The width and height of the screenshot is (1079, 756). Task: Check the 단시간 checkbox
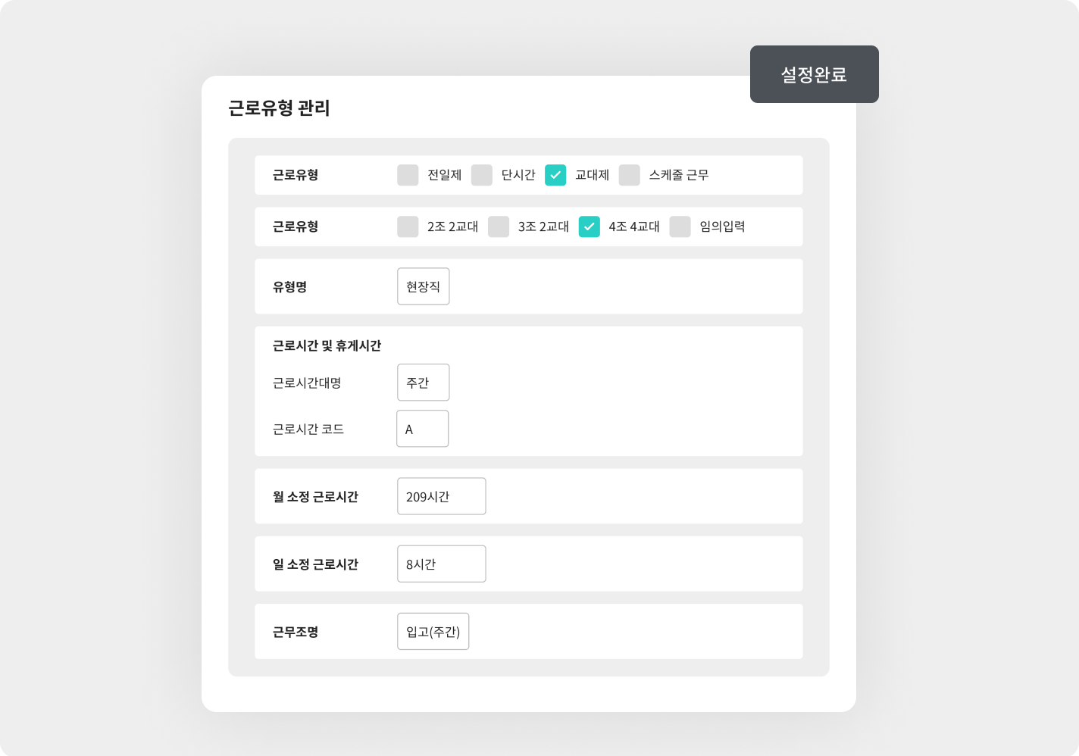[x=482, y=175]
